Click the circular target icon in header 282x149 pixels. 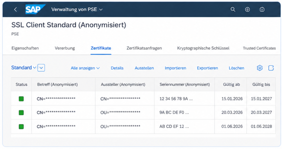[247, 9]
